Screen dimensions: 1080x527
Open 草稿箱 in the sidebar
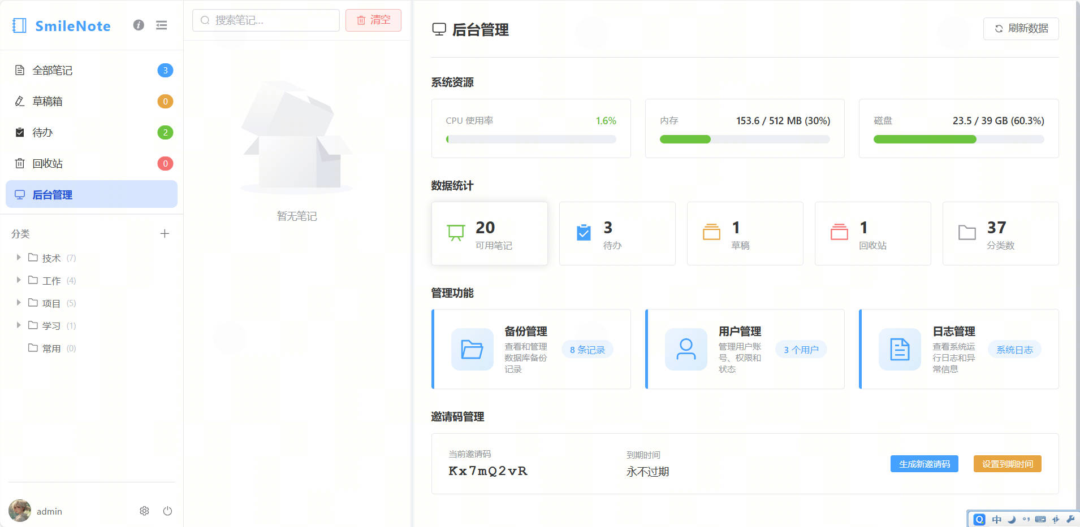click(x=92, y=101)
